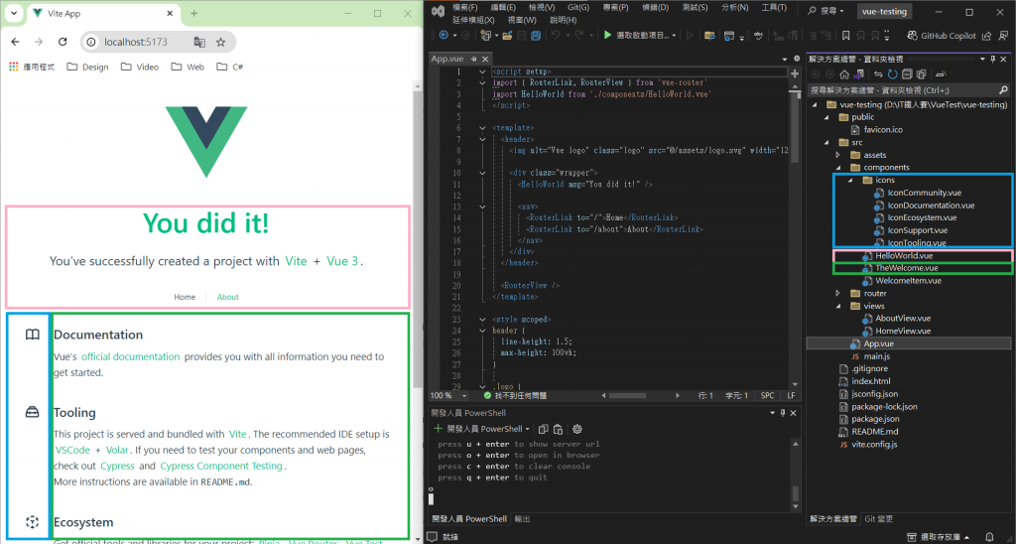Click collapse all icon in Solution Explorer
Viewport: 1016px width, 544px height.
907,73
